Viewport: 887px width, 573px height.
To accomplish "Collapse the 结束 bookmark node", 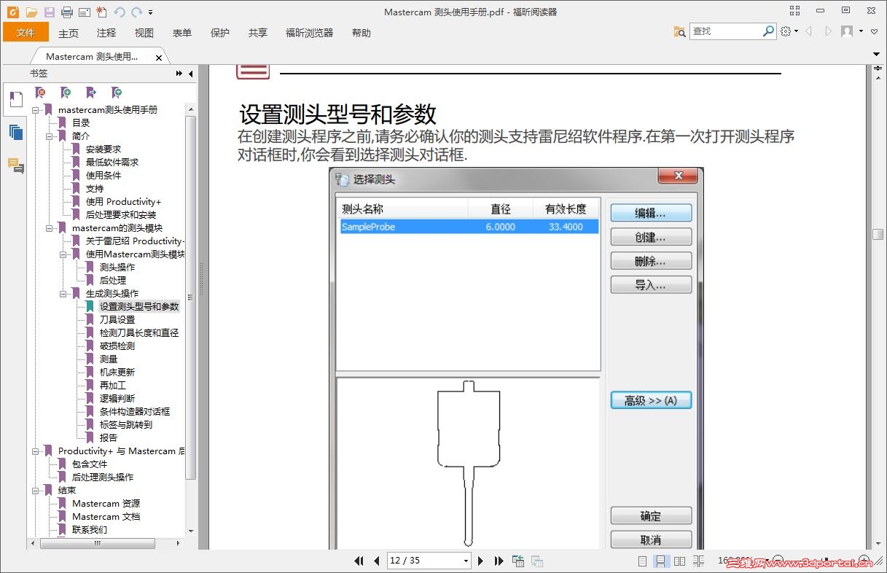I will point(36,491).
